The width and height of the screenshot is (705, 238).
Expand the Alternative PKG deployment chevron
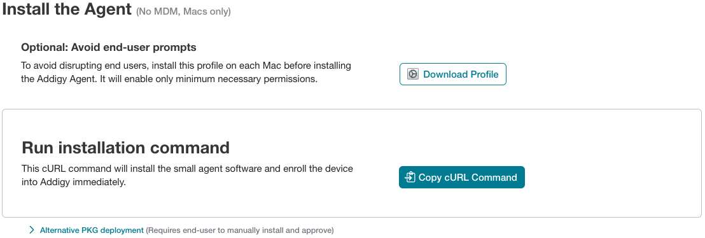(31, 230)
